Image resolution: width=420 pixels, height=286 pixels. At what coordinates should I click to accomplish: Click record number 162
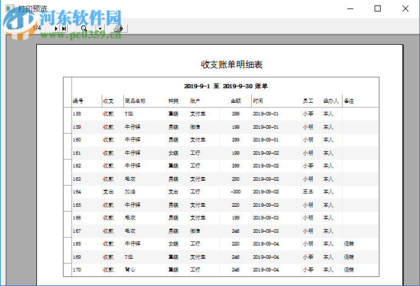pos(77,166)
